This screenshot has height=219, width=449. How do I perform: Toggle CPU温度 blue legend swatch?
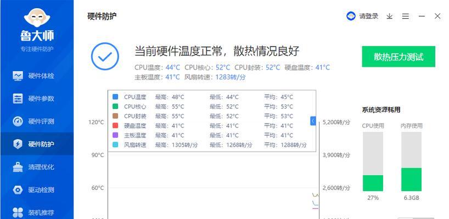(115, 97)
